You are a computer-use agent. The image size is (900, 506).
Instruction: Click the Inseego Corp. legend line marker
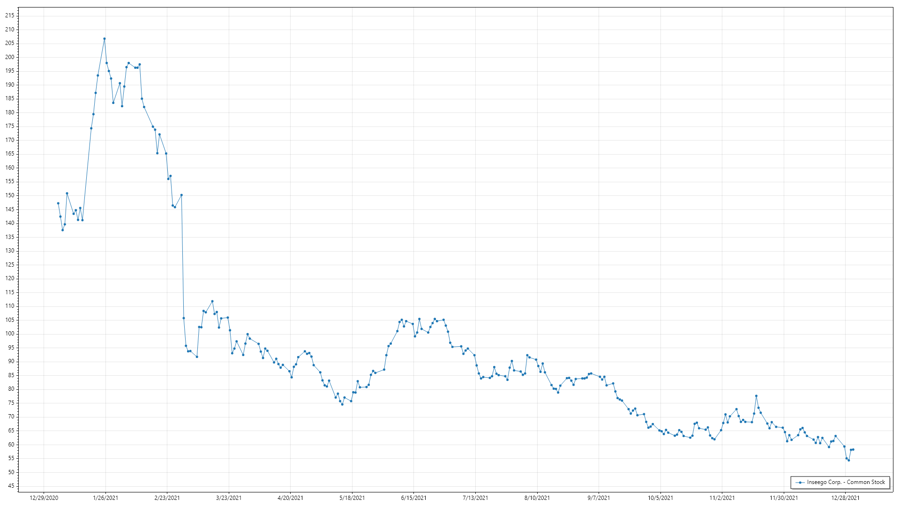coord(800,482)
